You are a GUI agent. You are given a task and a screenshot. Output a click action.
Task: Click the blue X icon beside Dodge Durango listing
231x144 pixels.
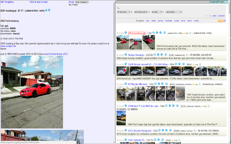[x=126, y=54]
